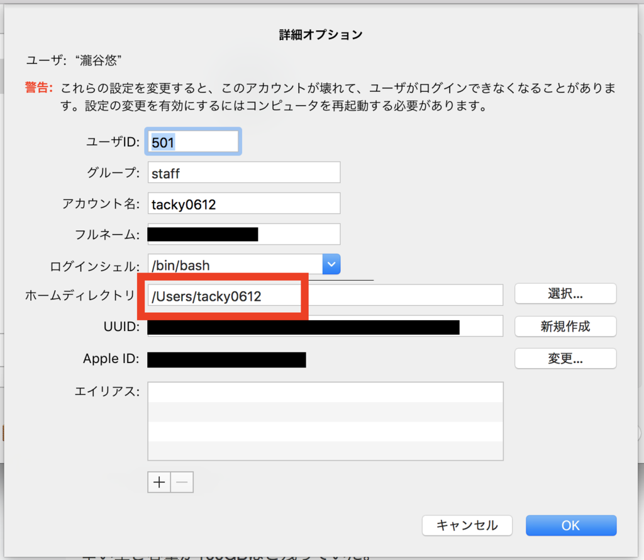Viewport: 644px width, 560px height.
Task: Click the ホームディレクトリ label
Action: click(x=80, y=295)
